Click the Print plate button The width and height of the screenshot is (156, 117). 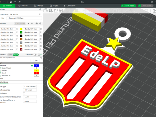(x=147, y=6)
